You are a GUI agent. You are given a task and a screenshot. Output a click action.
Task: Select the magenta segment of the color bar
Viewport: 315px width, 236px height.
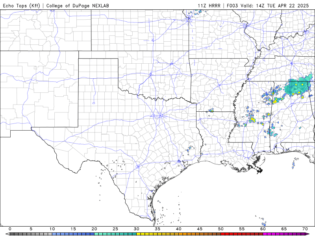click(284, 234)
